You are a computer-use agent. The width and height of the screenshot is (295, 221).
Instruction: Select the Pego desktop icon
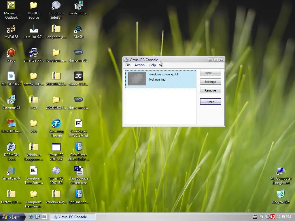(11, 55)
